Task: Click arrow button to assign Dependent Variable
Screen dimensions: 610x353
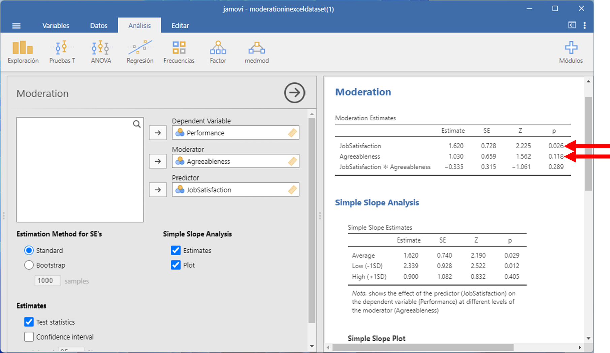Action: tap(158, 133)
